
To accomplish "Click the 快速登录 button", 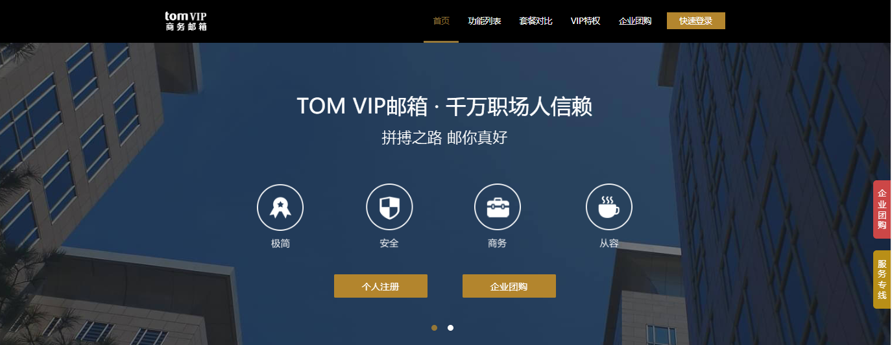I will click(x=696, y=21).
